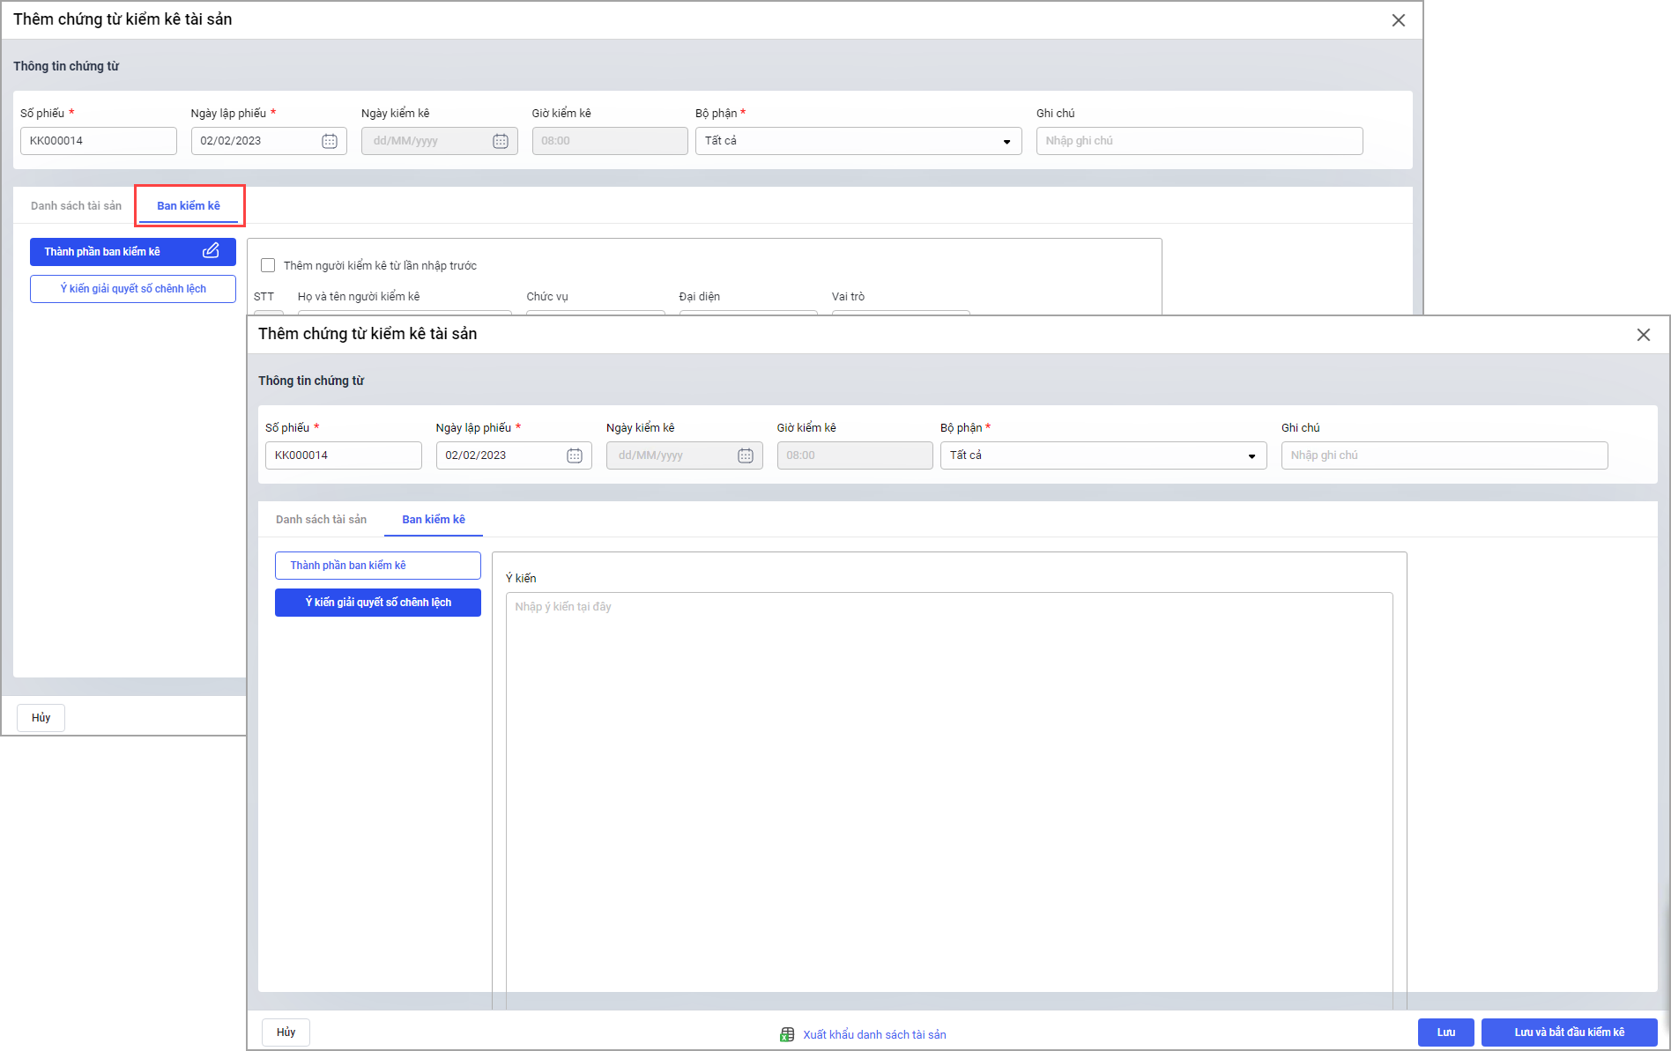
Task: Enable Thêm người kiểm kê từ lần nhập trước
Action: (268, 265)
